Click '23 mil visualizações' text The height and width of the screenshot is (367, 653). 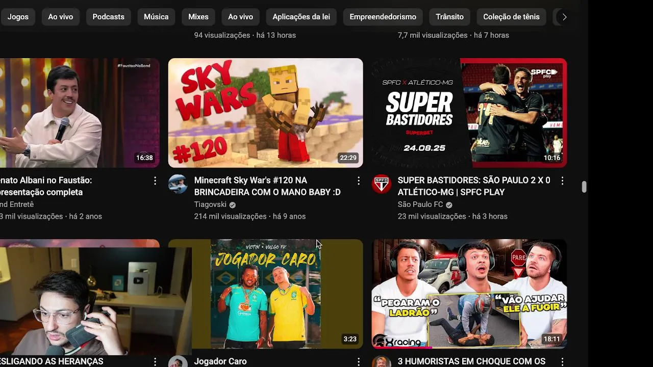(432, 216)
